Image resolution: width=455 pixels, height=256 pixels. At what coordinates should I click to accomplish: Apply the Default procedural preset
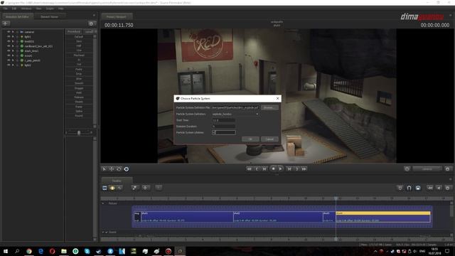[79, 37]
